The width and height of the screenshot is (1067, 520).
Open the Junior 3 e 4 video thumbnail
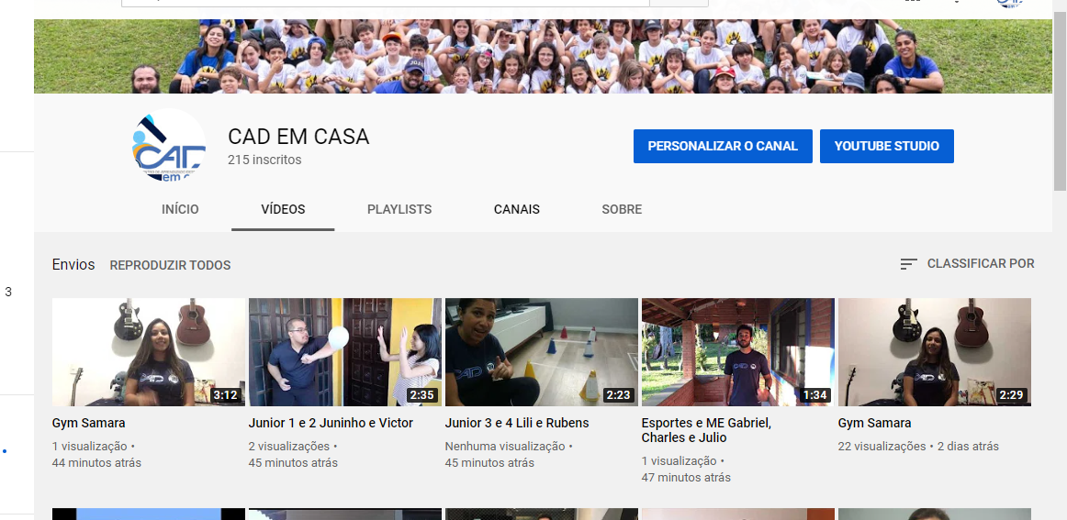pos(541,352)
